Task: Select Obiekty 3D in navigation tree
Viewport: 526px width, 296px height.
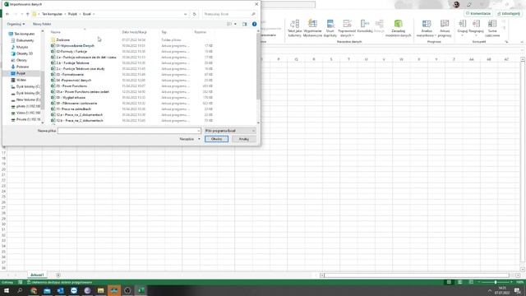Action: pos(24,53)
